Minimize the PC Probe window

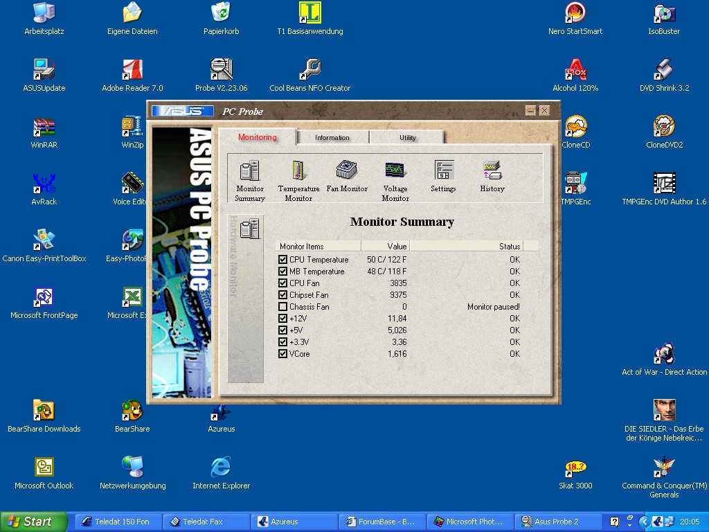(531, 110)
